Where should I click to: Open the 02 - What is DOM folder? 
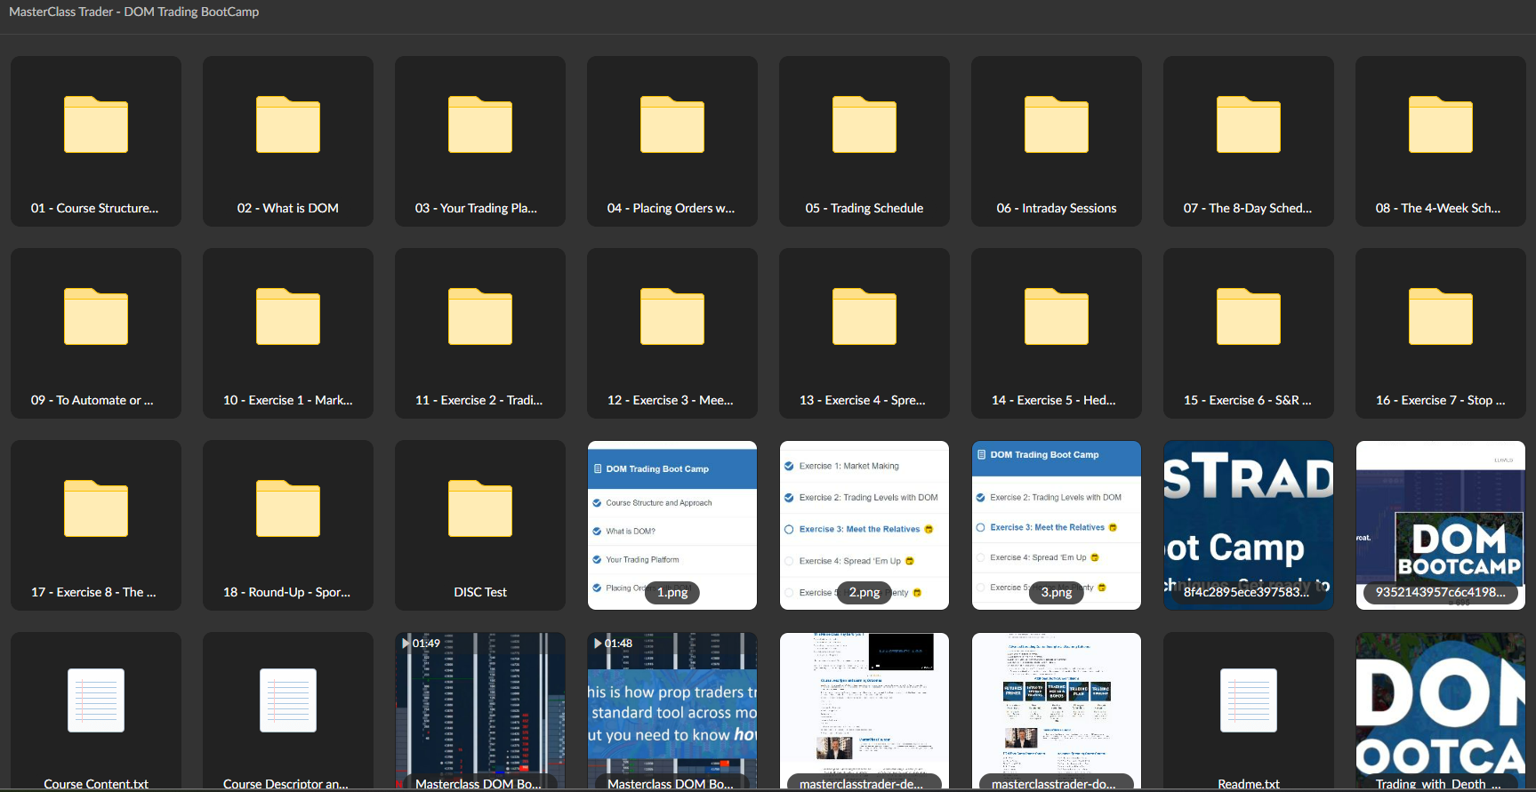point(288,141)
